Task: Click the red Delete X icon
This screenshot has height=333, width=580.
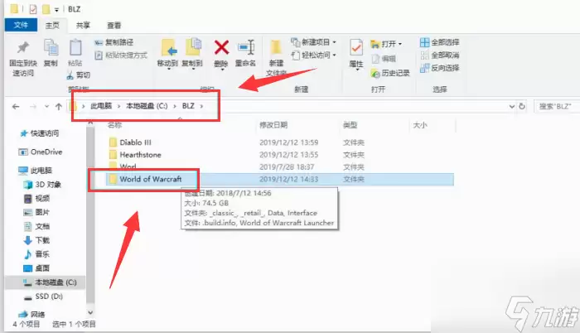Action: click(x=221, y=47)
